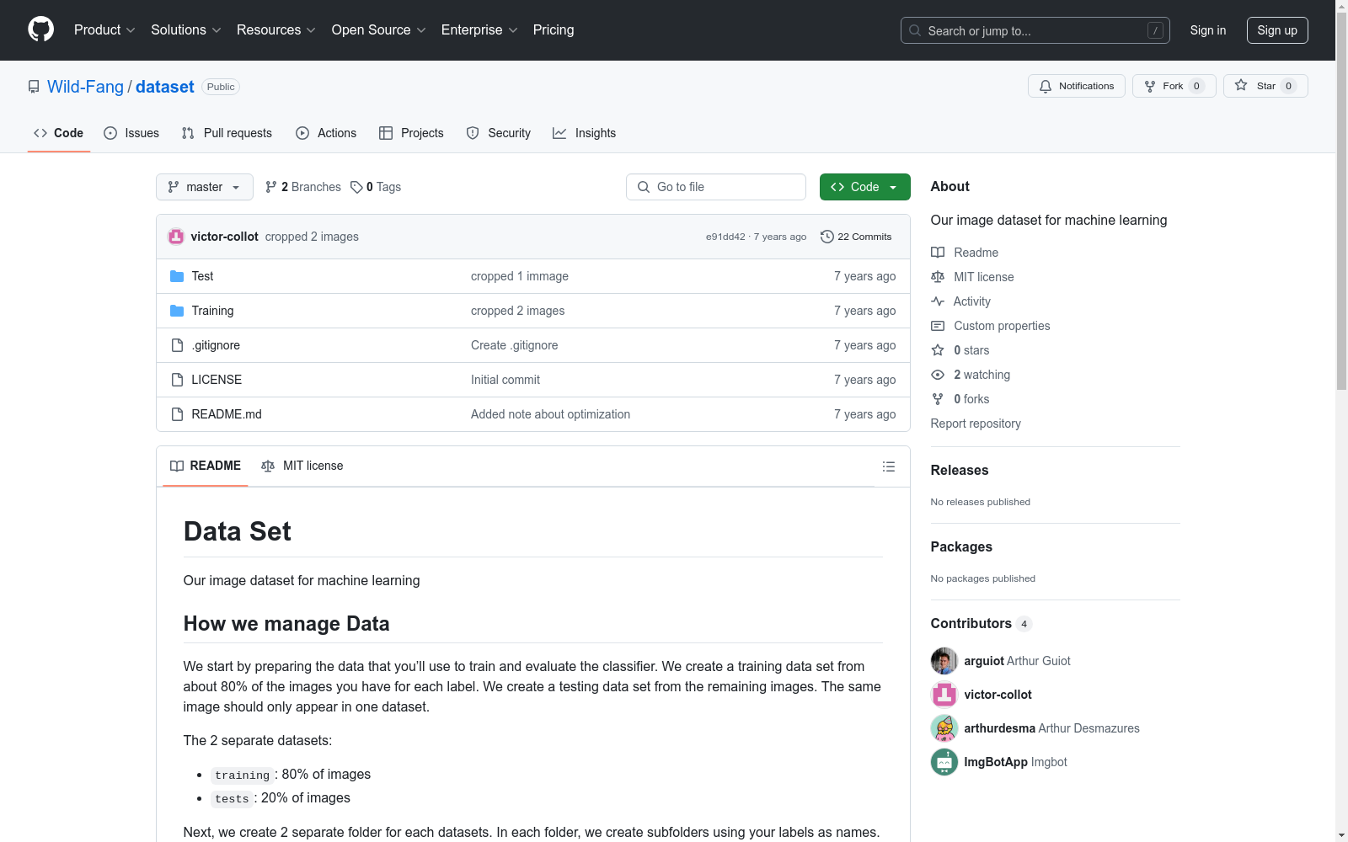Open the Custom properties link
1348x842 pixels.
1002,326
